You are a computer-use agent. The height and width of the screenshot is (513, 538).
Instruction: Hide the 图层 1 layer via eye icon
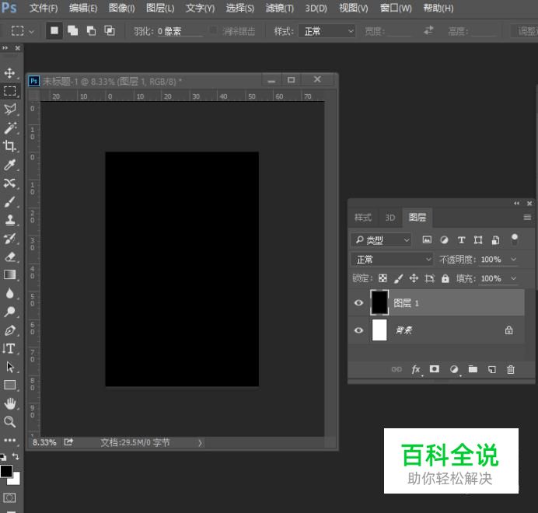pyautogui.click(x=358, y=303)
